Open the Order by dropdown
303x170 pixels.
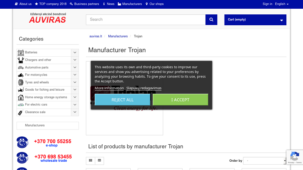coord(264,161)
